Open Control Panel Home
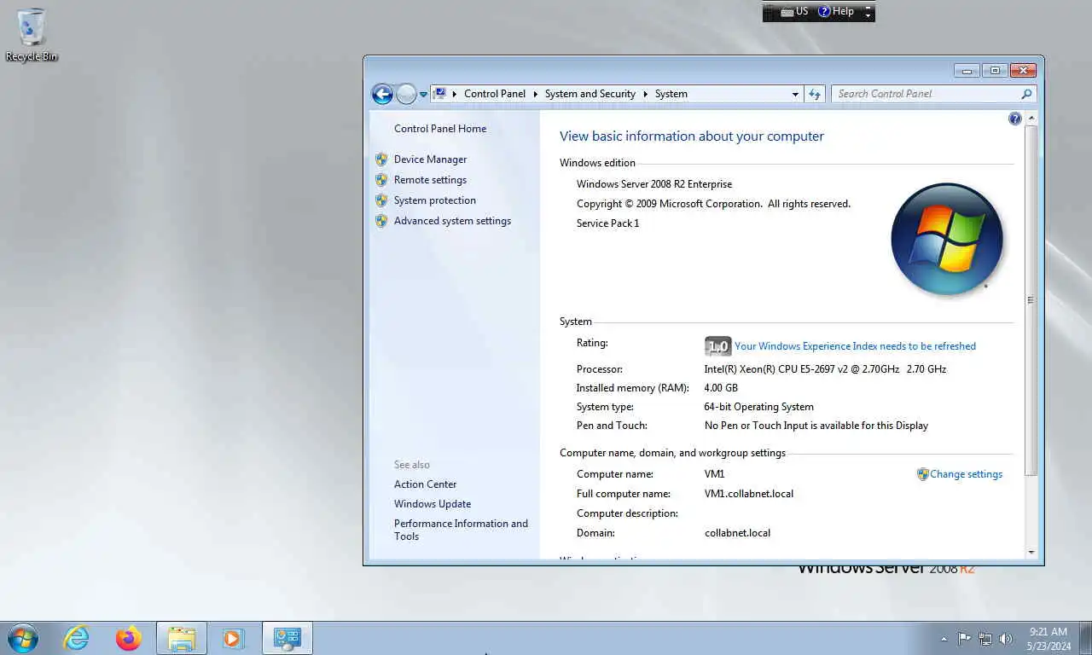Screen dimensions: 1092x655 click(440, 129)
